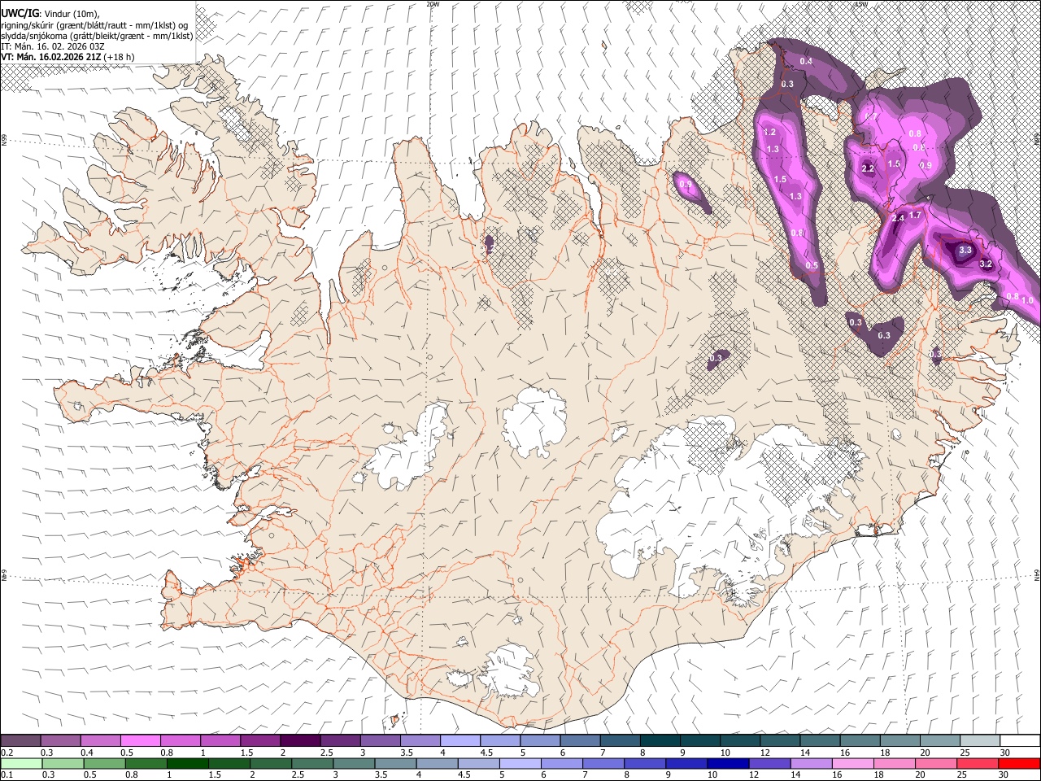Image resolution: width=1041 pixels, height=781 pixels.
Task: Click the 0.1 tick label on the rain scale
Action: 7,774
